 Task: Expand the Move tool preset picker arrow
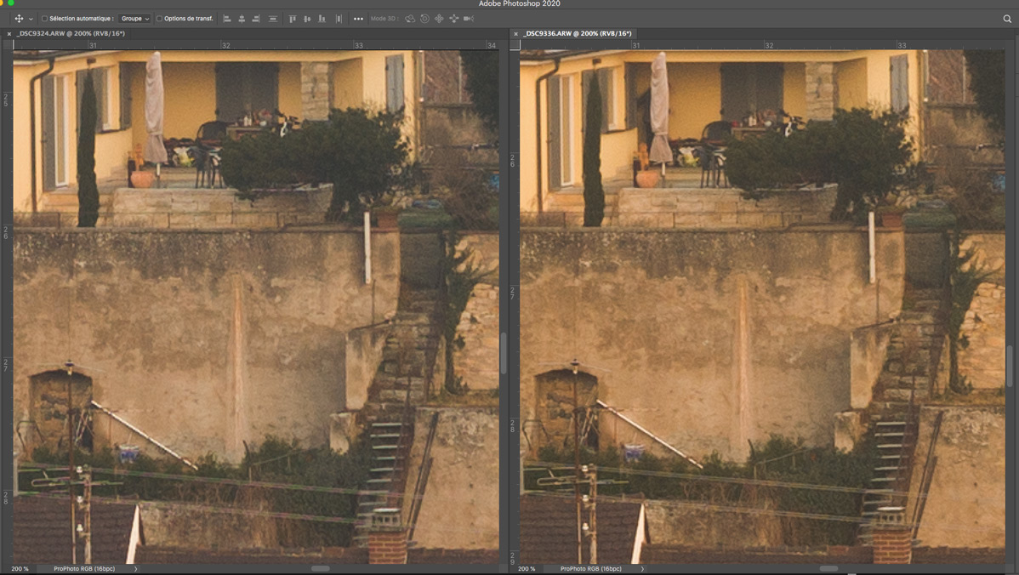click(x=31, y=19)
